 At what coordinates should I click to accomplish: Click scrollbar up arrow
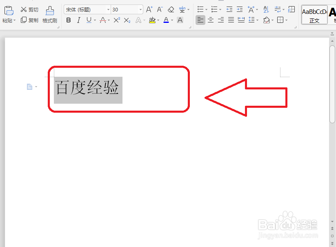(332, 41)
